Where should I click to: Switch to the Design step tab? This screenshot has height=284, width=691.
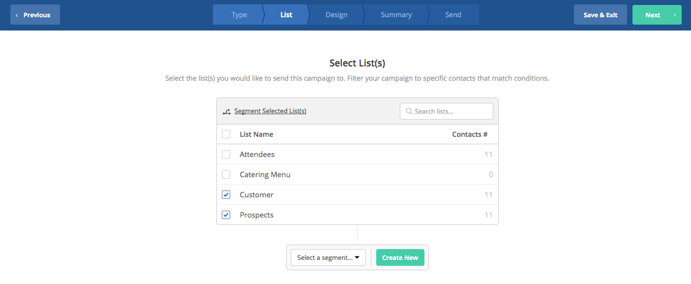(336, 15)
